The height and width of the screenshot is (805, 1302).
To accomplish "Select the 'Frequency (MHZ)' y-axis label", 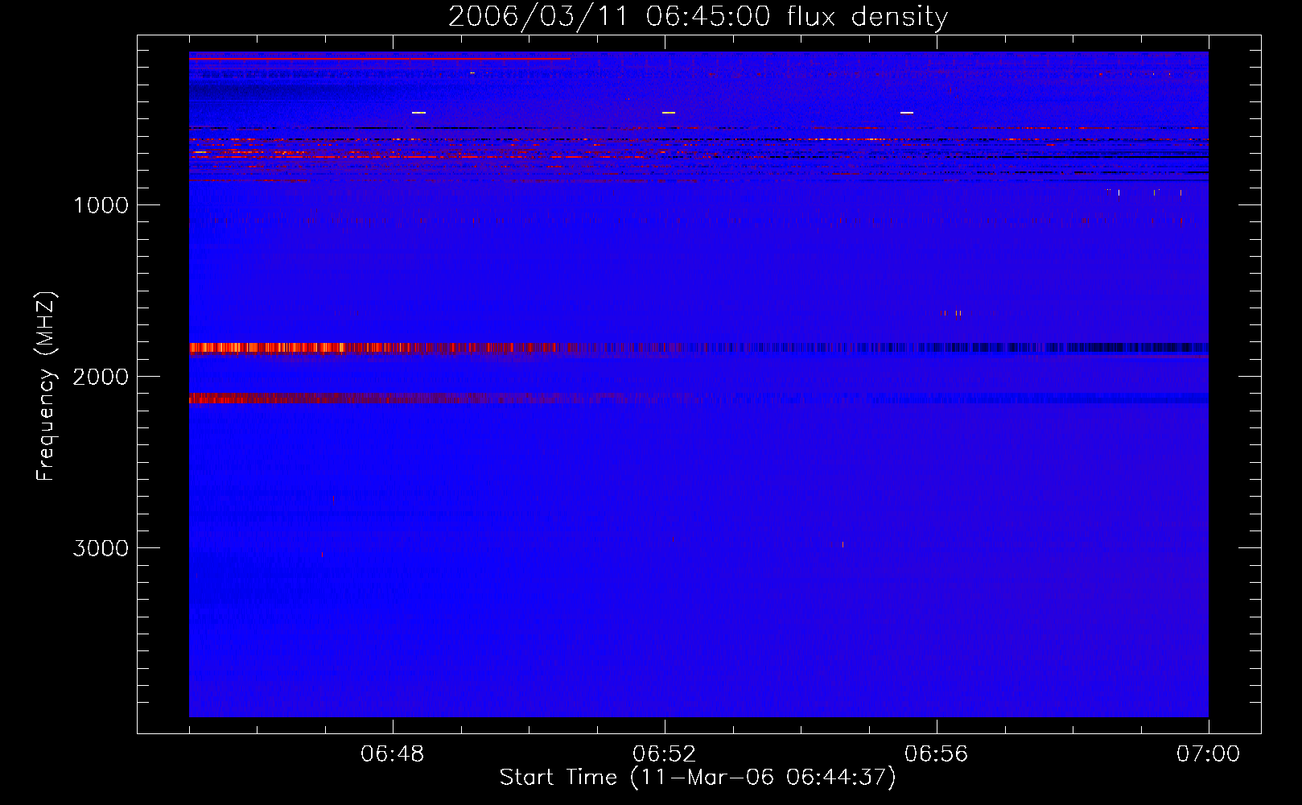I will 46,386.
